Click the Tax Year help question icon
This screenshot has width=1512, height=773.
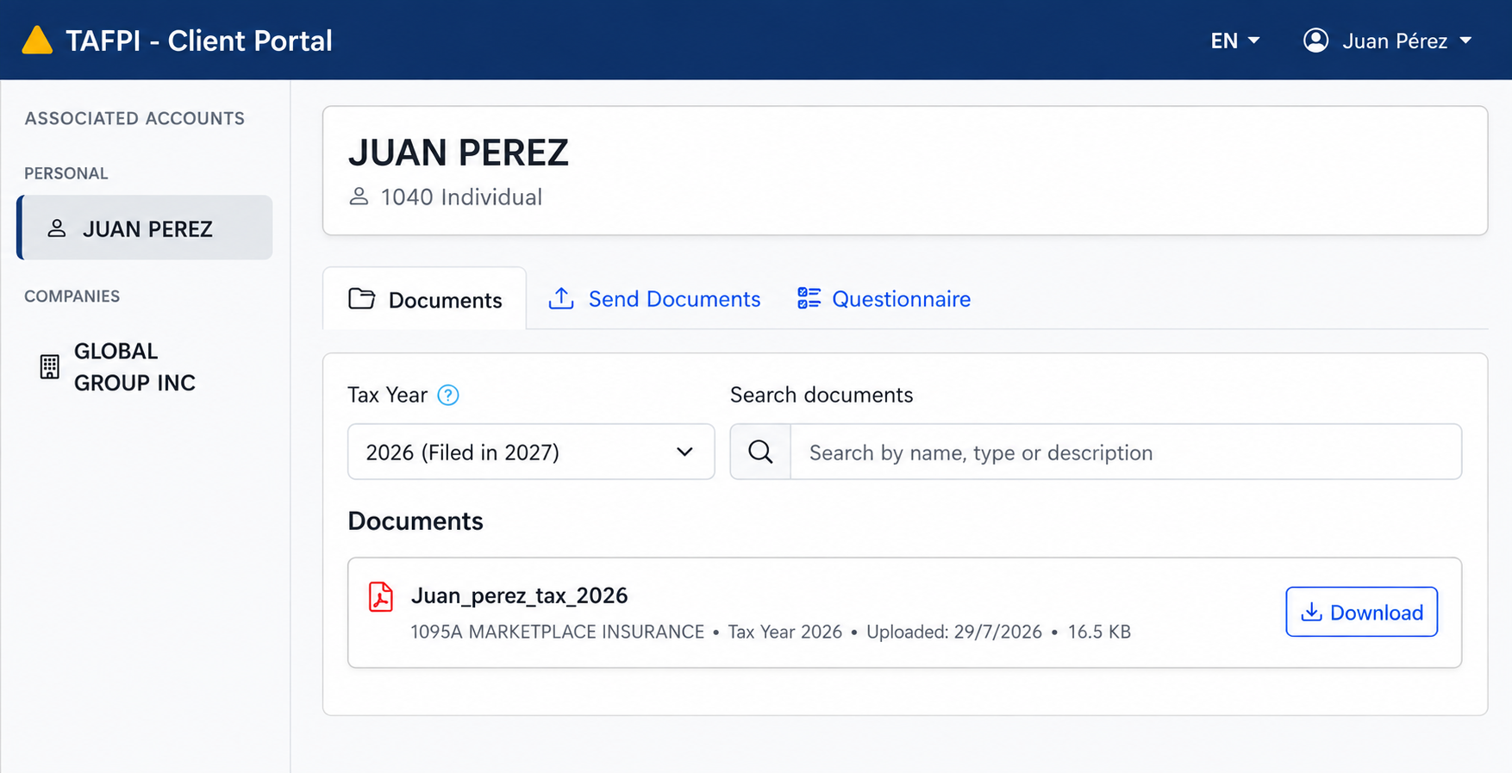coord(448,395)
